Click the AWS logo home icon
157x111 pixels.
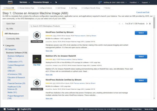point(10,2)
